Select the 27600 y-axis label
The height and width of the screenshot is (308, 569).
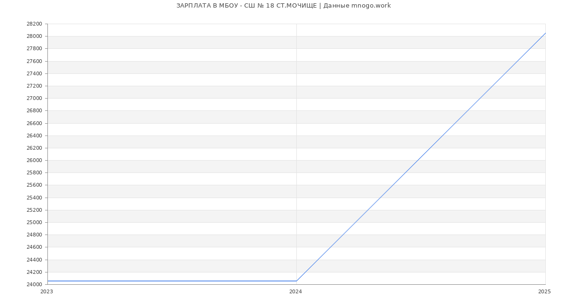34,62
